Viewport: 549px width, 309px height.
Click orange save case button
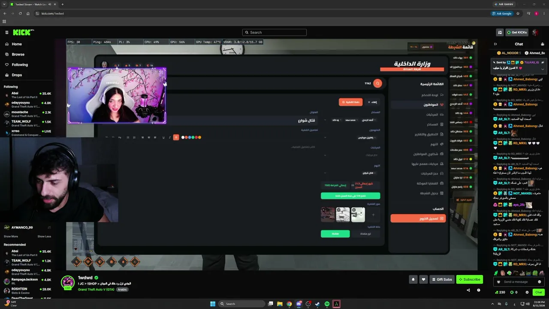click(x=350, y=102)
